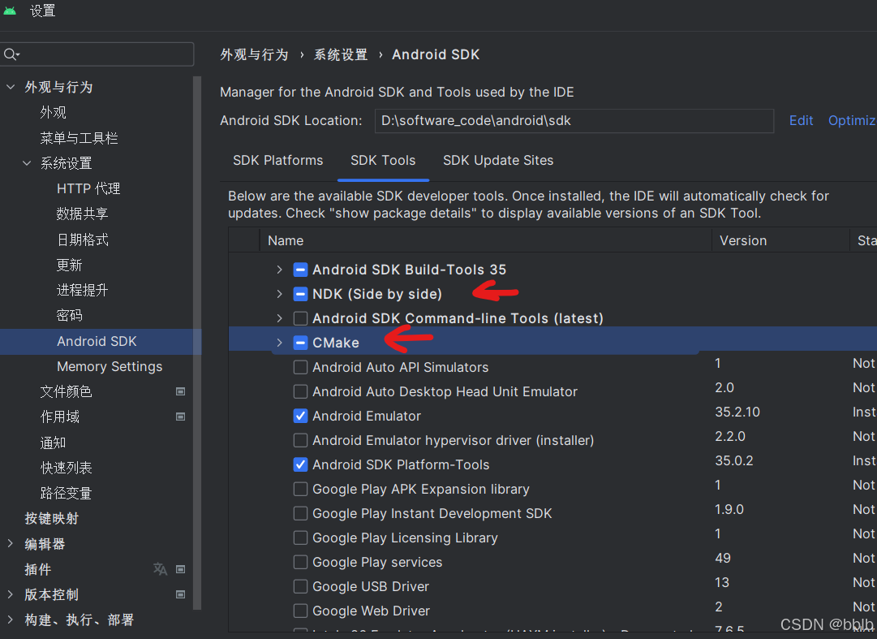877x639 pixels.
Task: Check Android SDK Command-line Tools (latest)
Action: point(300,318)
